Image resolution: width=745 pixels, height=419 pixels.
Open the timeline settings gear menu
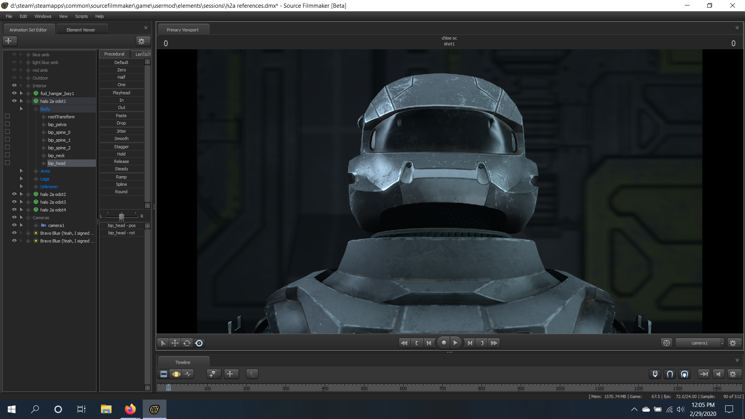734,374
